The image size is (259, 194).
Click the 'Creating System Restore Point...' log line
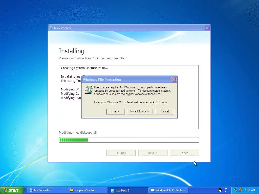(x=84, y=68)
